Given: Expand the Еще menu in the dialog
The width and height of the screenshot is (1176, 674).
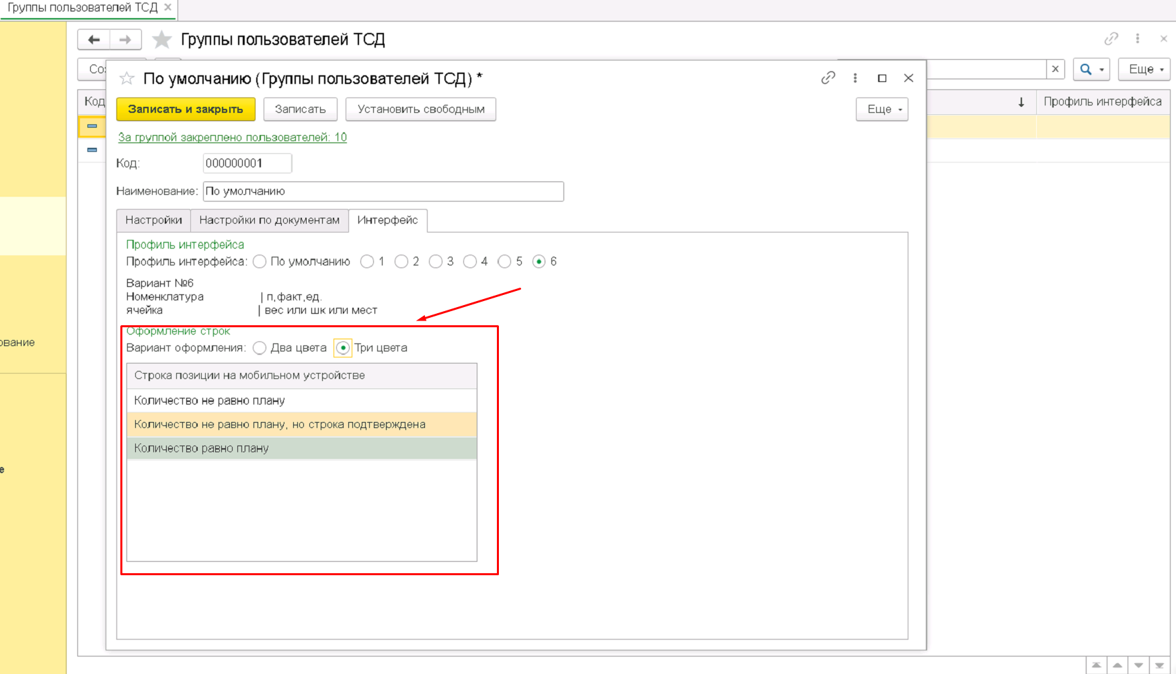Looking at the screenshot, I should pyautogui.click(x=881, y=110).
